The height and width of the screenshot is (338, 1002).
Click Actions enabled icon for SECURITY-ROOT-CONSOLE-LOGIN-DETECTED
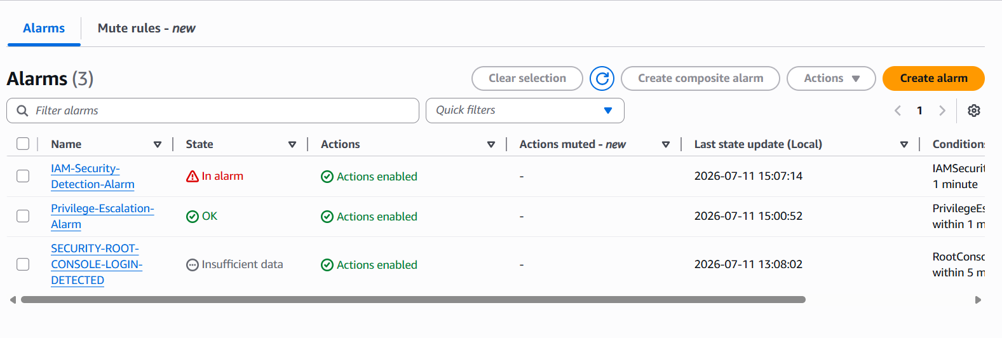327,265
